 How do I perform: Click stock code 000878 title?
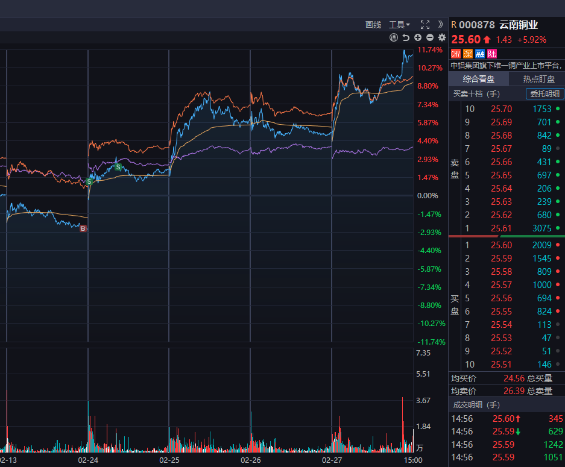(476, 25)
